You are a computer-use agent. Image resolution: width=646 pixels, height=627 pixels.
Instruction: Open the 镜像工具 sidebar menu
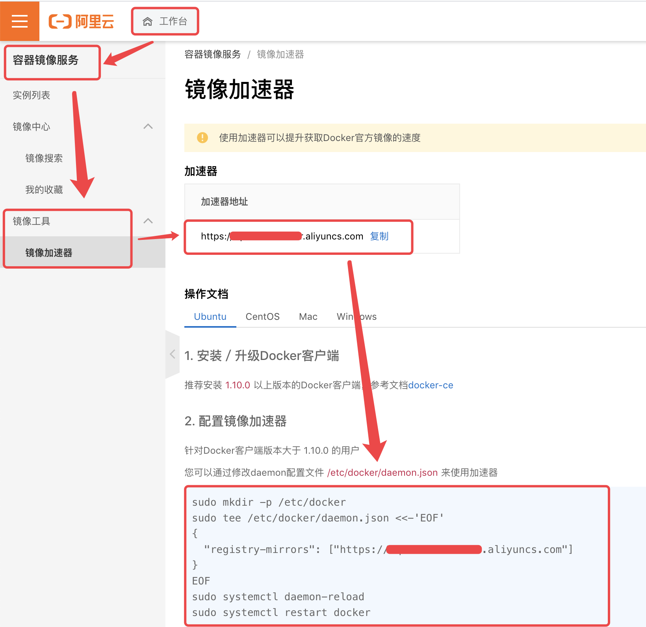click(32, 221)
